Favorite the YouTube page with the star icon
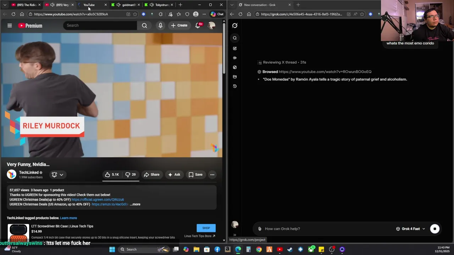The height and width of the screenshot is (255, 454). coord(135,14)
